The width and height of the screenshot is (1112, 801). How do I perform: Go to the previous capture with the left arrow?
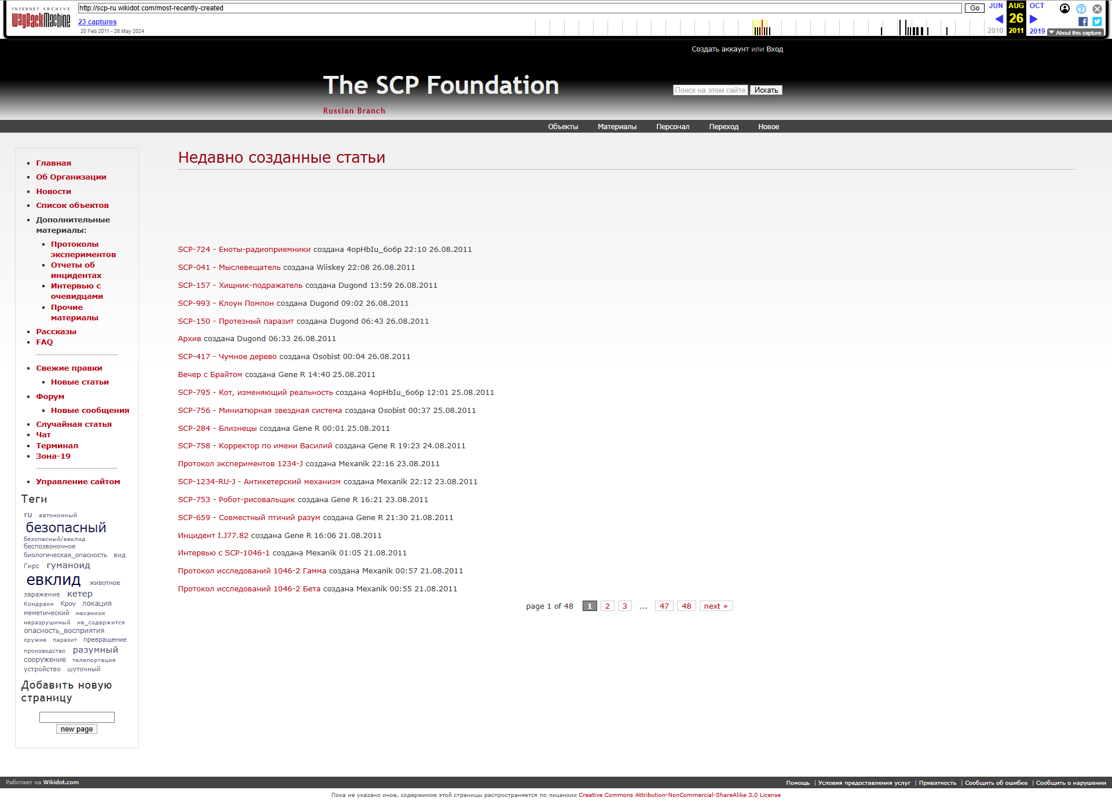(999, 19)
